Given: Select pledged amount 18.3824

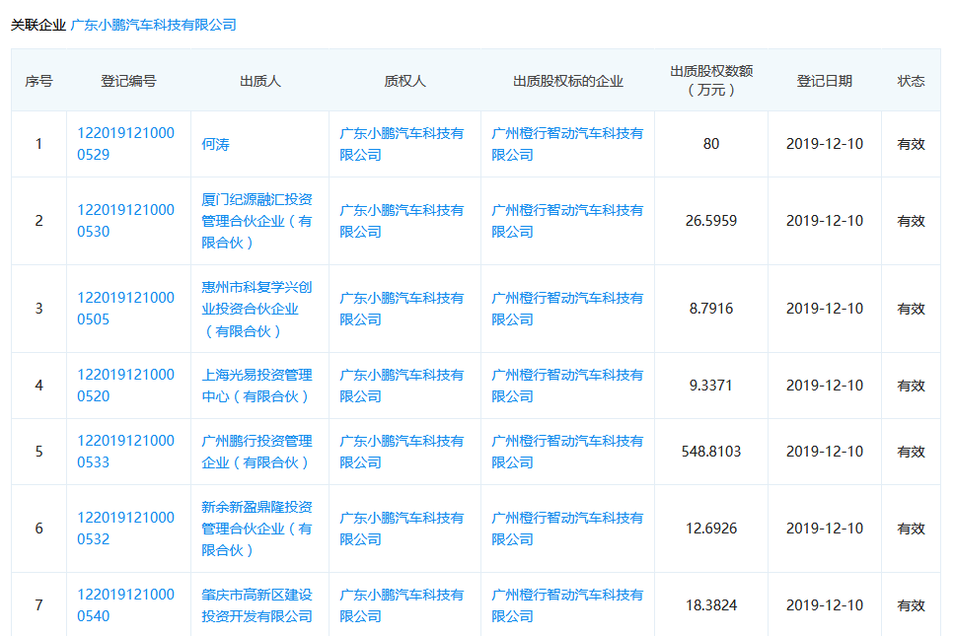Looking at the screenshot, I should (x=711, y=605).
